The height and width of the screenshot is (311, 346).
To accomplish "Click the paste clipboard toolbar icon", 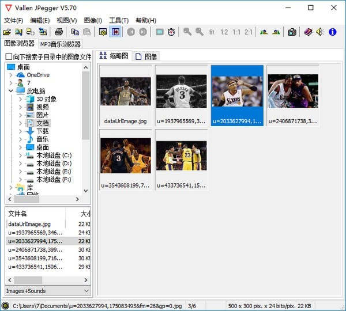I will 87,32.
